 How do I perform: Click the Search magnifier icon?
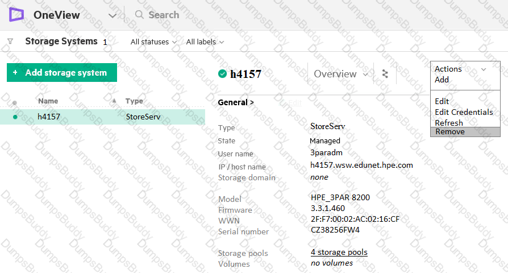tap(139, 15)
